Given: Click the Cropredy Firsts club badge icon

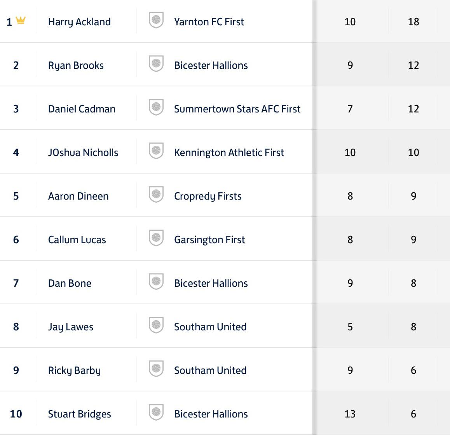Looking at the screenshot, I should point(156,195).
